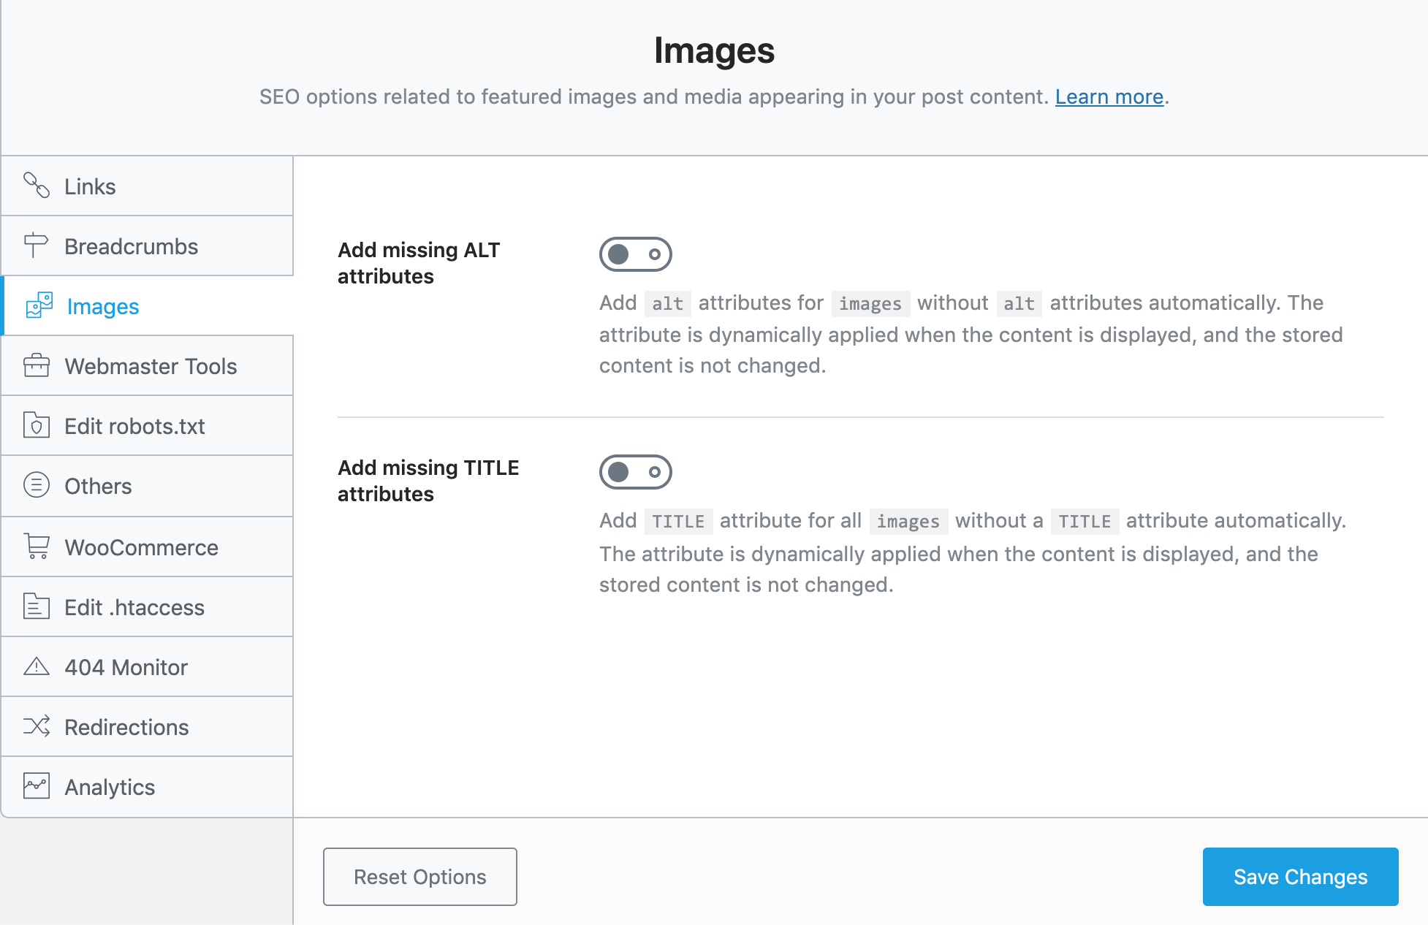The image size is (1428, 925).
Task: Open the Webmaster Tools tab
Action: point(151,366)
